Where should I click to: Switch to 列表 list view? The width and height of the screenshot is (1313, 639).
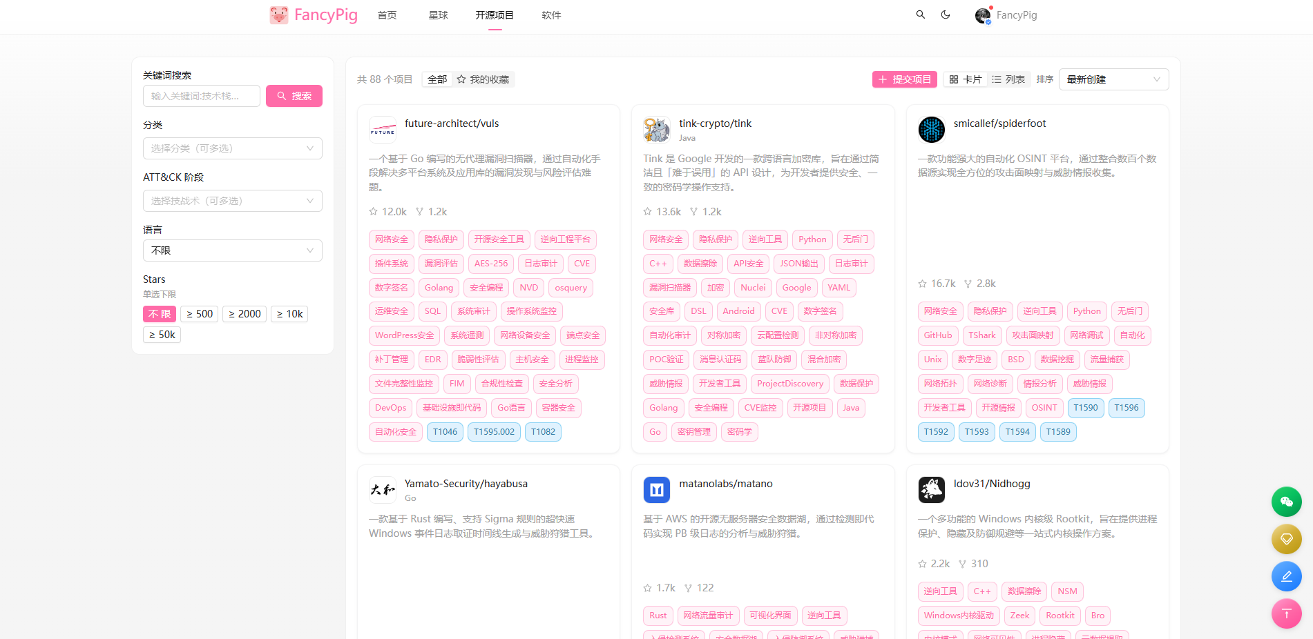pos(1008,79)
